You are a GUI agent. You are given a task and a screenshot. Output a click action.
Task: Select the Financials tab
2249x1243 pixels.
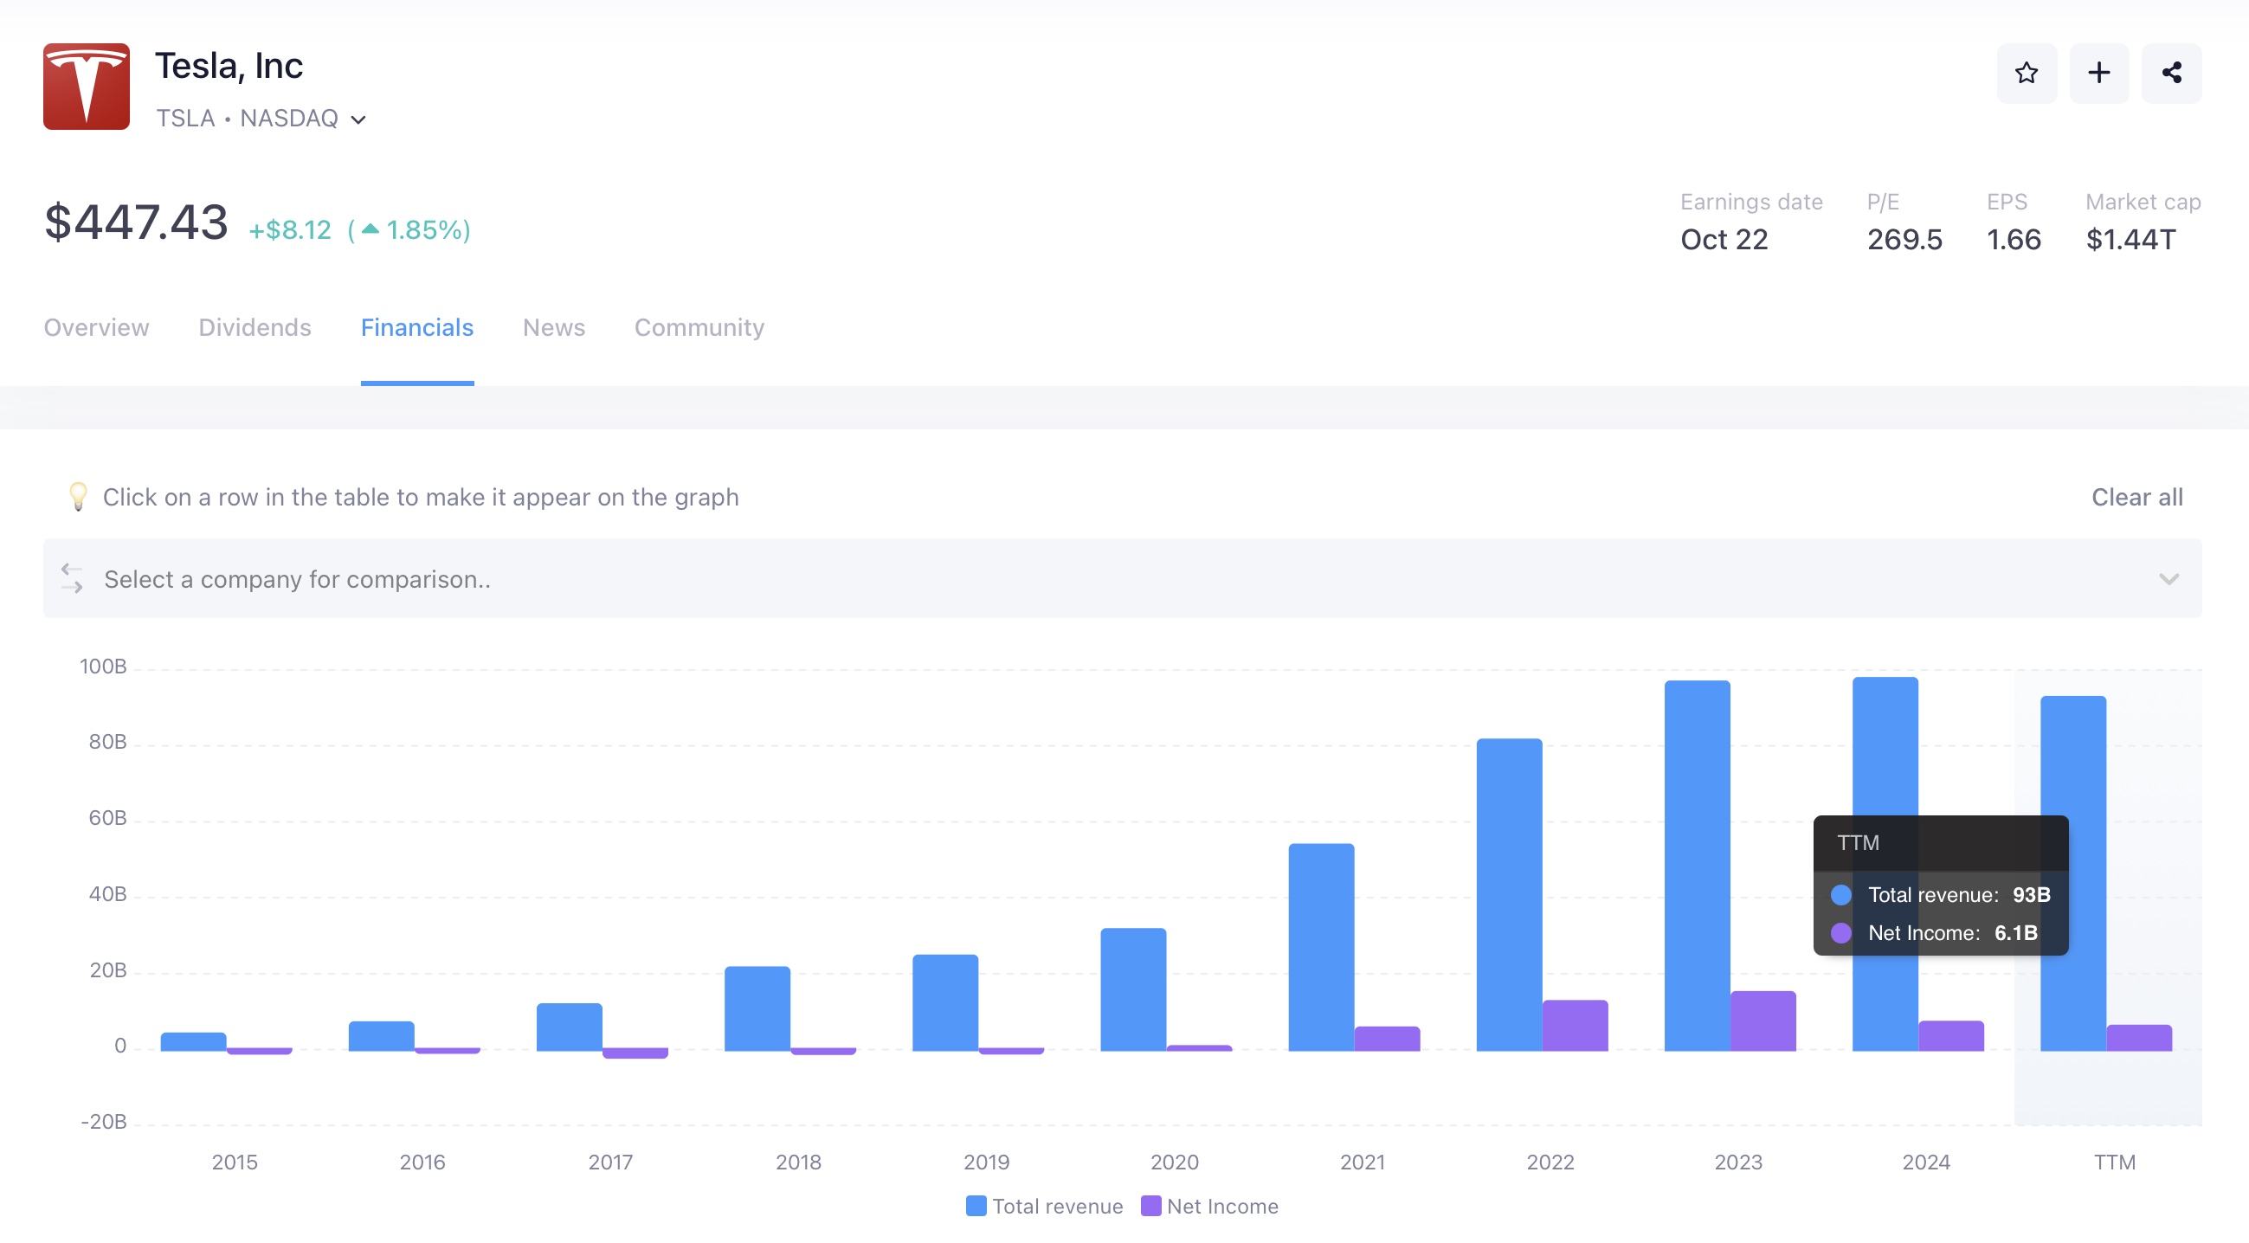pos(416,327)
